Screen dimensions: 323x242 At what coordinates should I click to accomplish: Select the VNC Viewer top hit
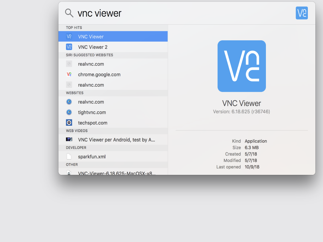click(113, 37)
